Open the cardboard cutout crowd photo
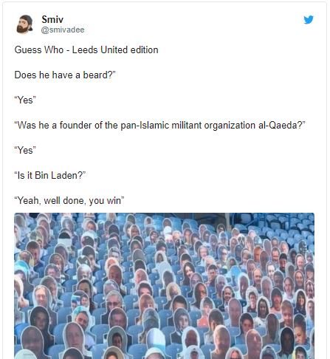This screenshot has width=330, height=359. point(164,286)
